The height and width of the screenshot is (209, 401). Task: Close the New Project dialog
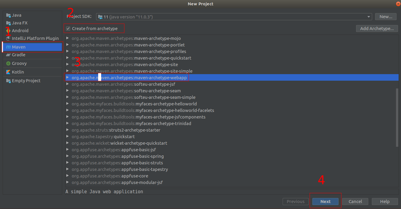click(398, 4)
